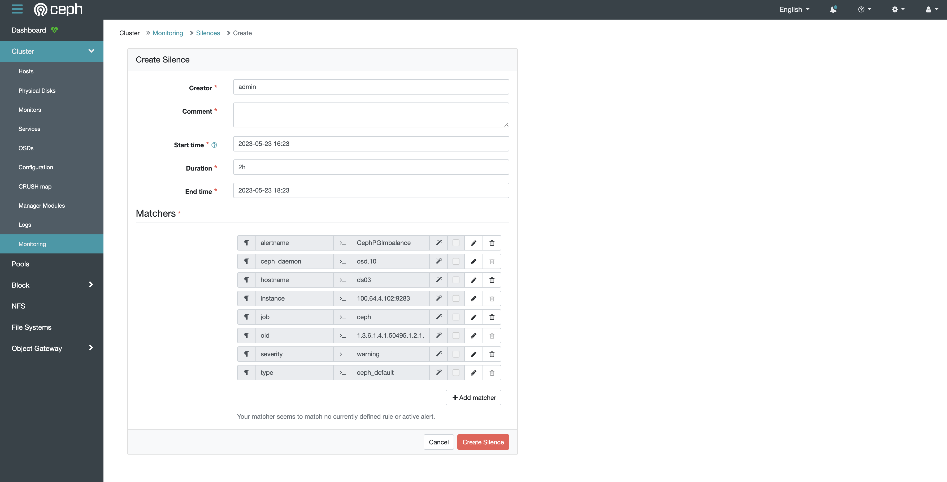
Task: Toggle regex checkbox for instance matcher
Action: click(456, 298)
